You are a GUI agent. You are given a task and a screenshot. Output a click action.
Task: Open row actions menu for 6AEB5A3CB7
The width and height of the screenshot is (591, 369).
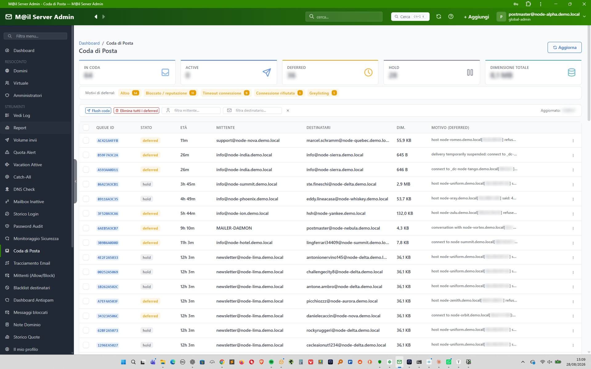[573, 228]
